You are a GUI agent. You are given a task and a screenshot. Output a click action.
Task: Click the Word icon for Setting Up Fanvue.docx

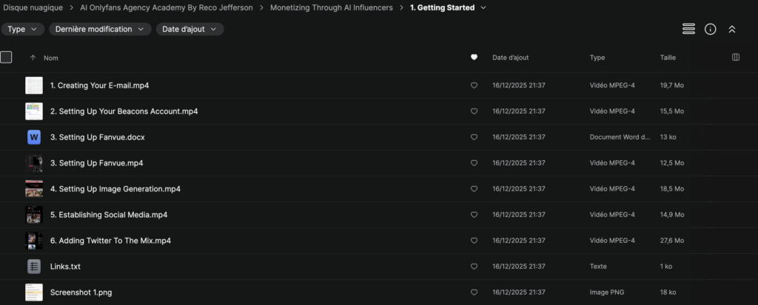34,137
